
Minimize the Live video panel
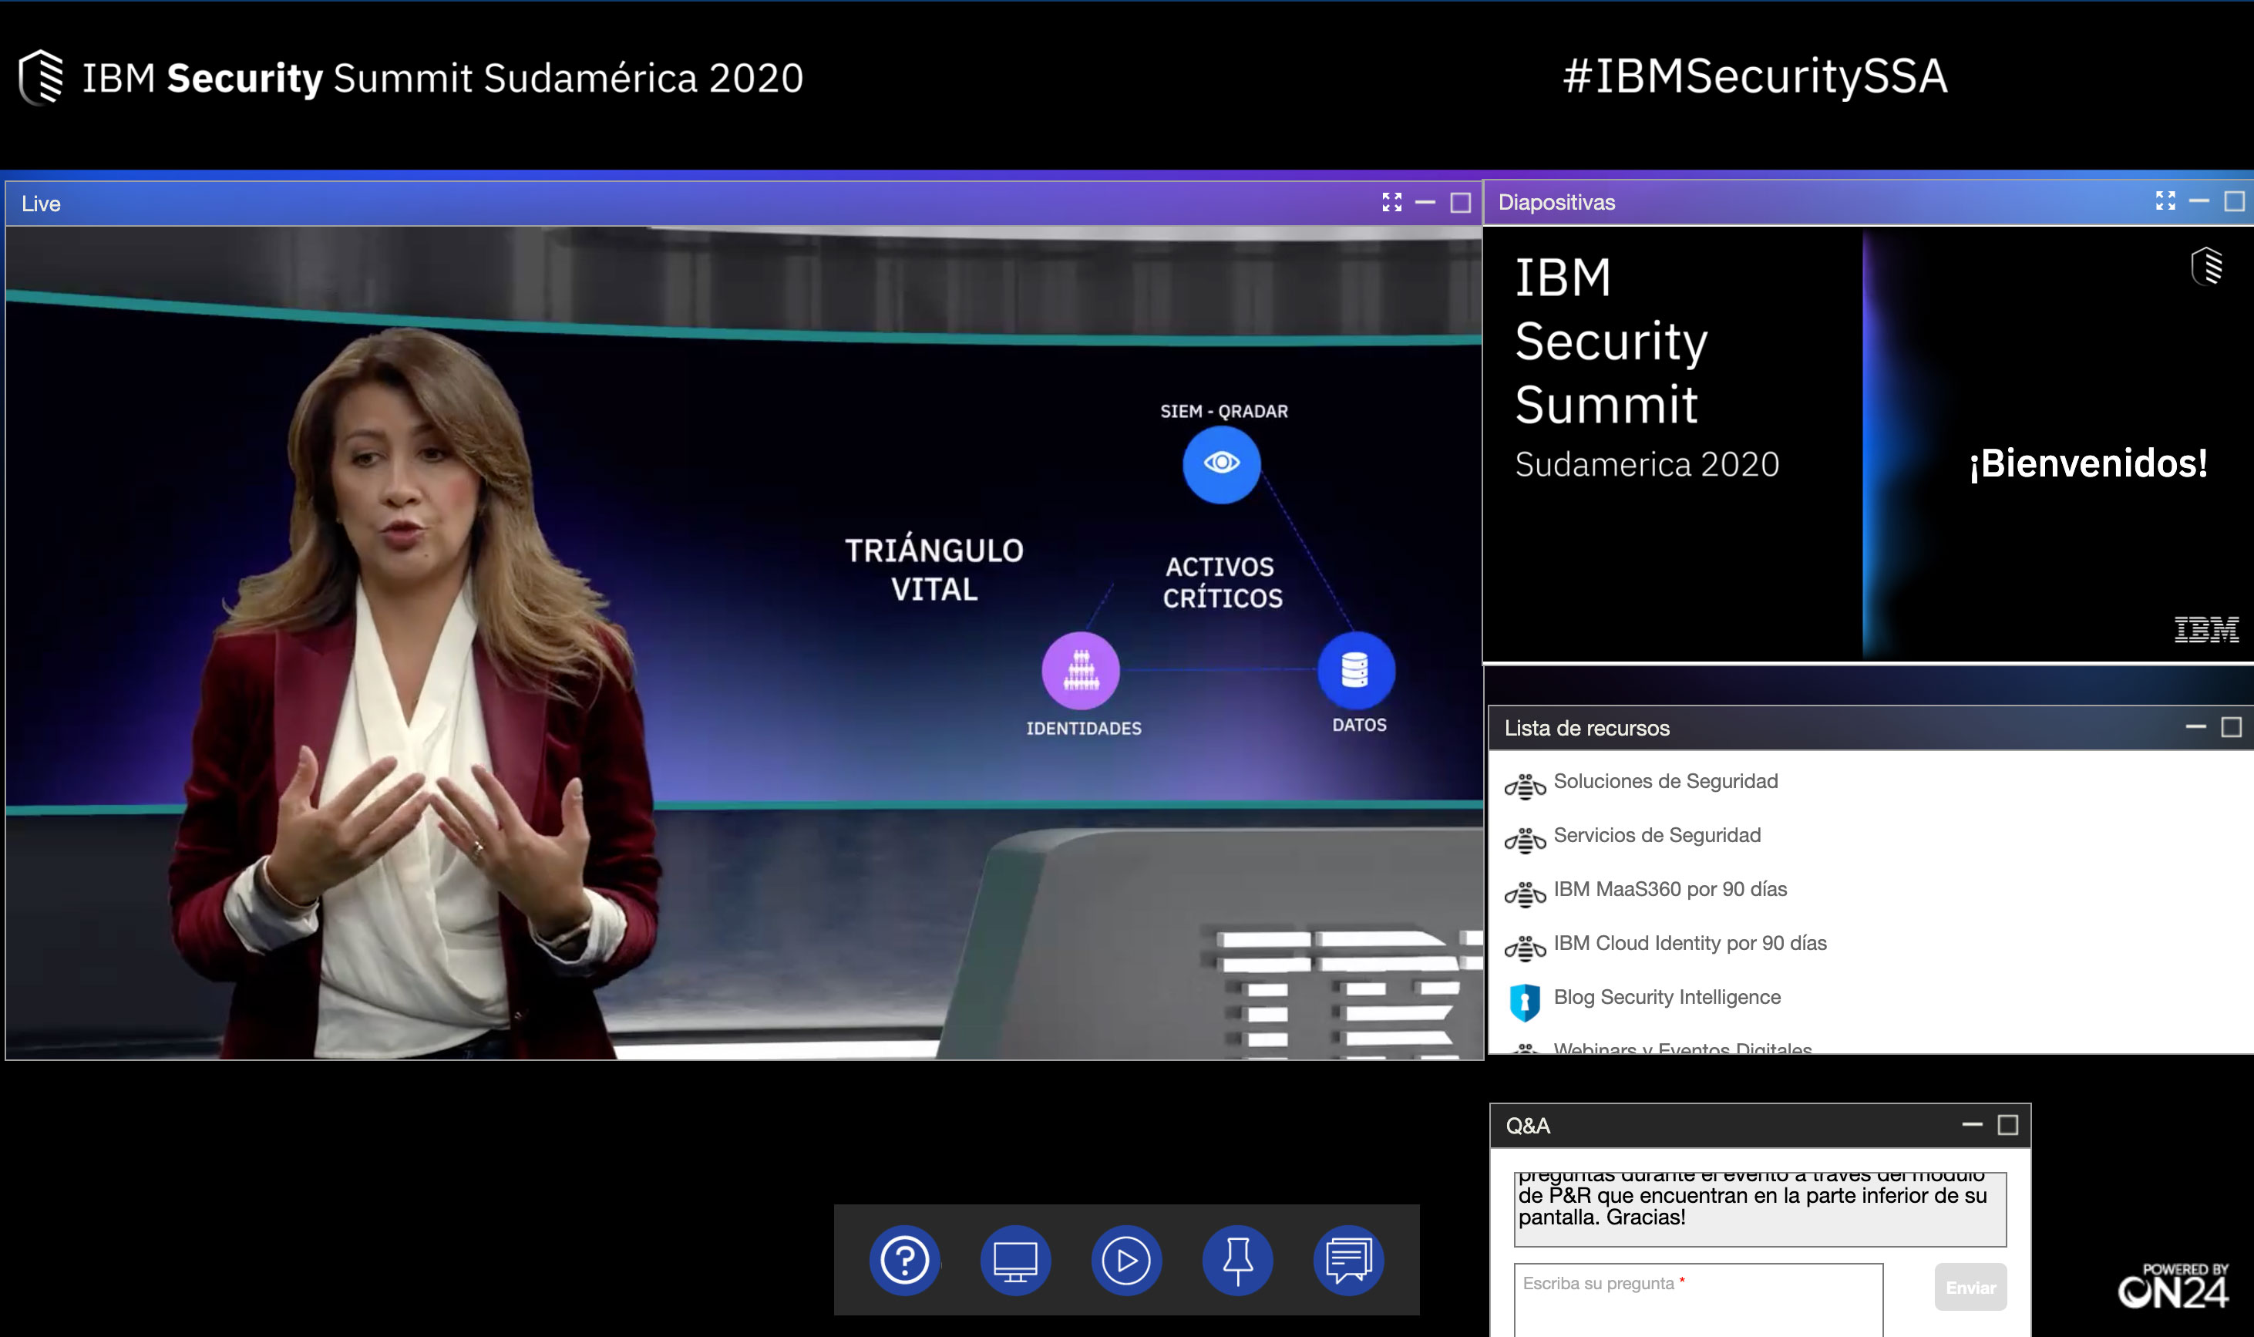point(1425,203)
